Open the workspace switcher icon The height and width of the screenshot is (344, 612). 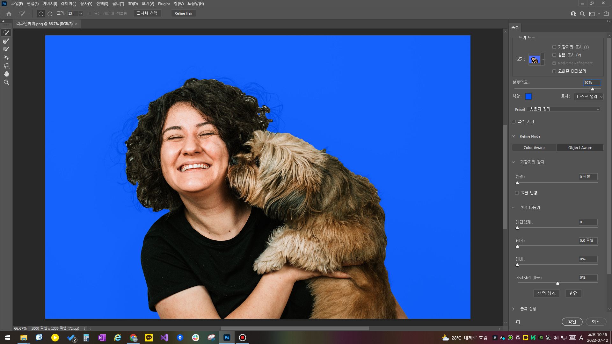click(x=592, y=14)
